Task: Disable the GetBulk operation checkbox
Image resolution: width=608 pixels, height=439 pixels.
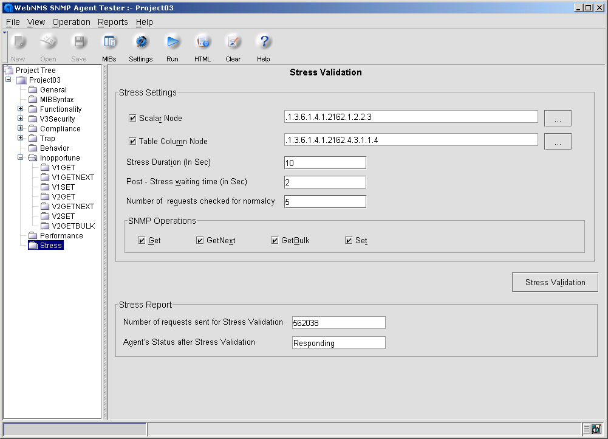Action: point(275,241)
